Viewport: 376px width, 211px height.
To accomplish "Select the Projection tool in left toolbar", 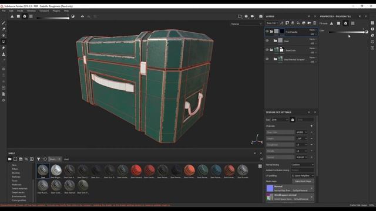I will 4,35.
